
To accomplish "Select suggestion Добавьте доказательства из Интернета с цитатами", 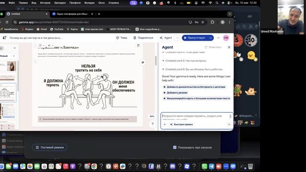I will [195, 87].
